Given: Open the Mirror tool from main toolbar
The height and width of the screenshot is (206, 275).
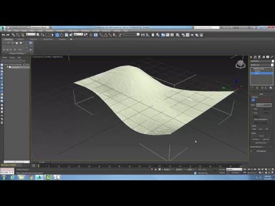Looking at the screenshot, I should click(x=143, y=35).
